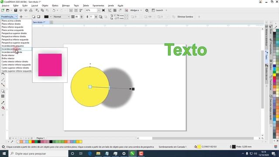Click the Print icon in the standard toolbar
The width and height of the screenshot is (279, 157).
click(31, 10)
